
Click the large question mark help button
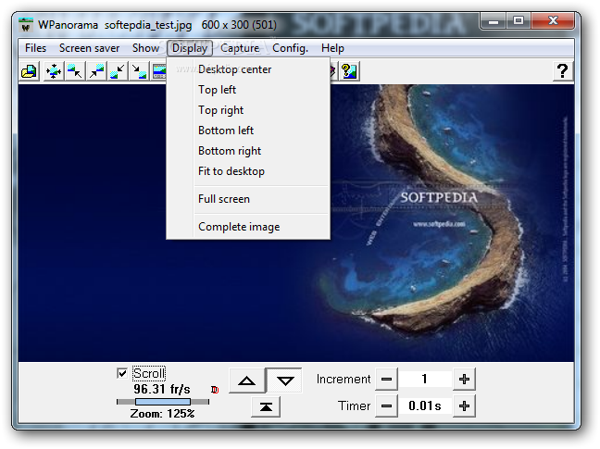pyautogui.click(x=563, y=71)
